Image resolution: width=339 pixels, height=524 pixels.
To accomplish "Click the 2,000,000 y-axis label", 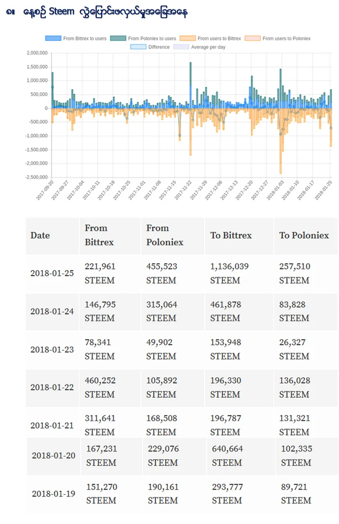I will [37, 53].
